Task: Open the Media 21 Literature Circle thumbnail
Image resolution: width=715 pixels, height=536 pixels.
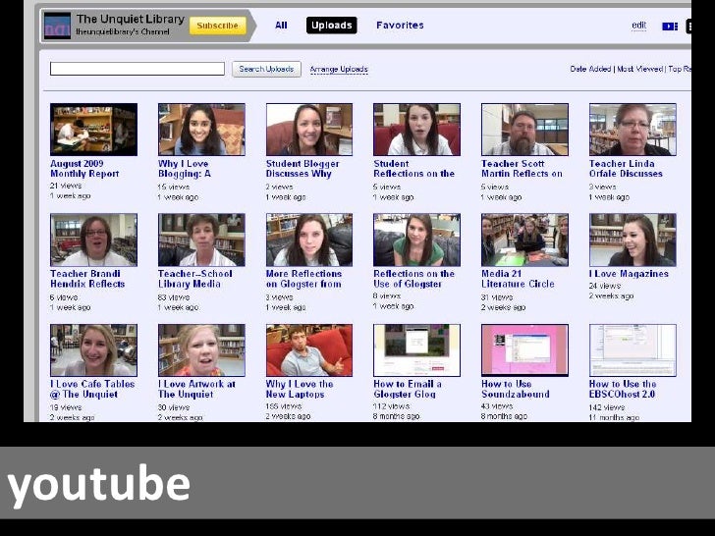Action: (x=524, y=241)
